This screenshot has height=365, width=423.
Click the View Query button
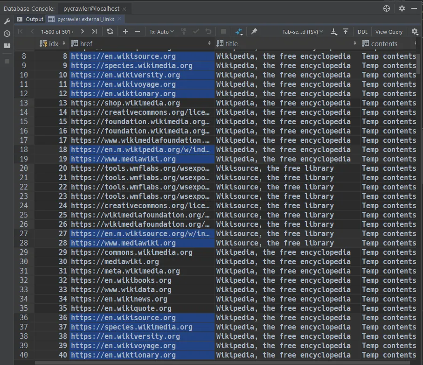click(389, 32)
